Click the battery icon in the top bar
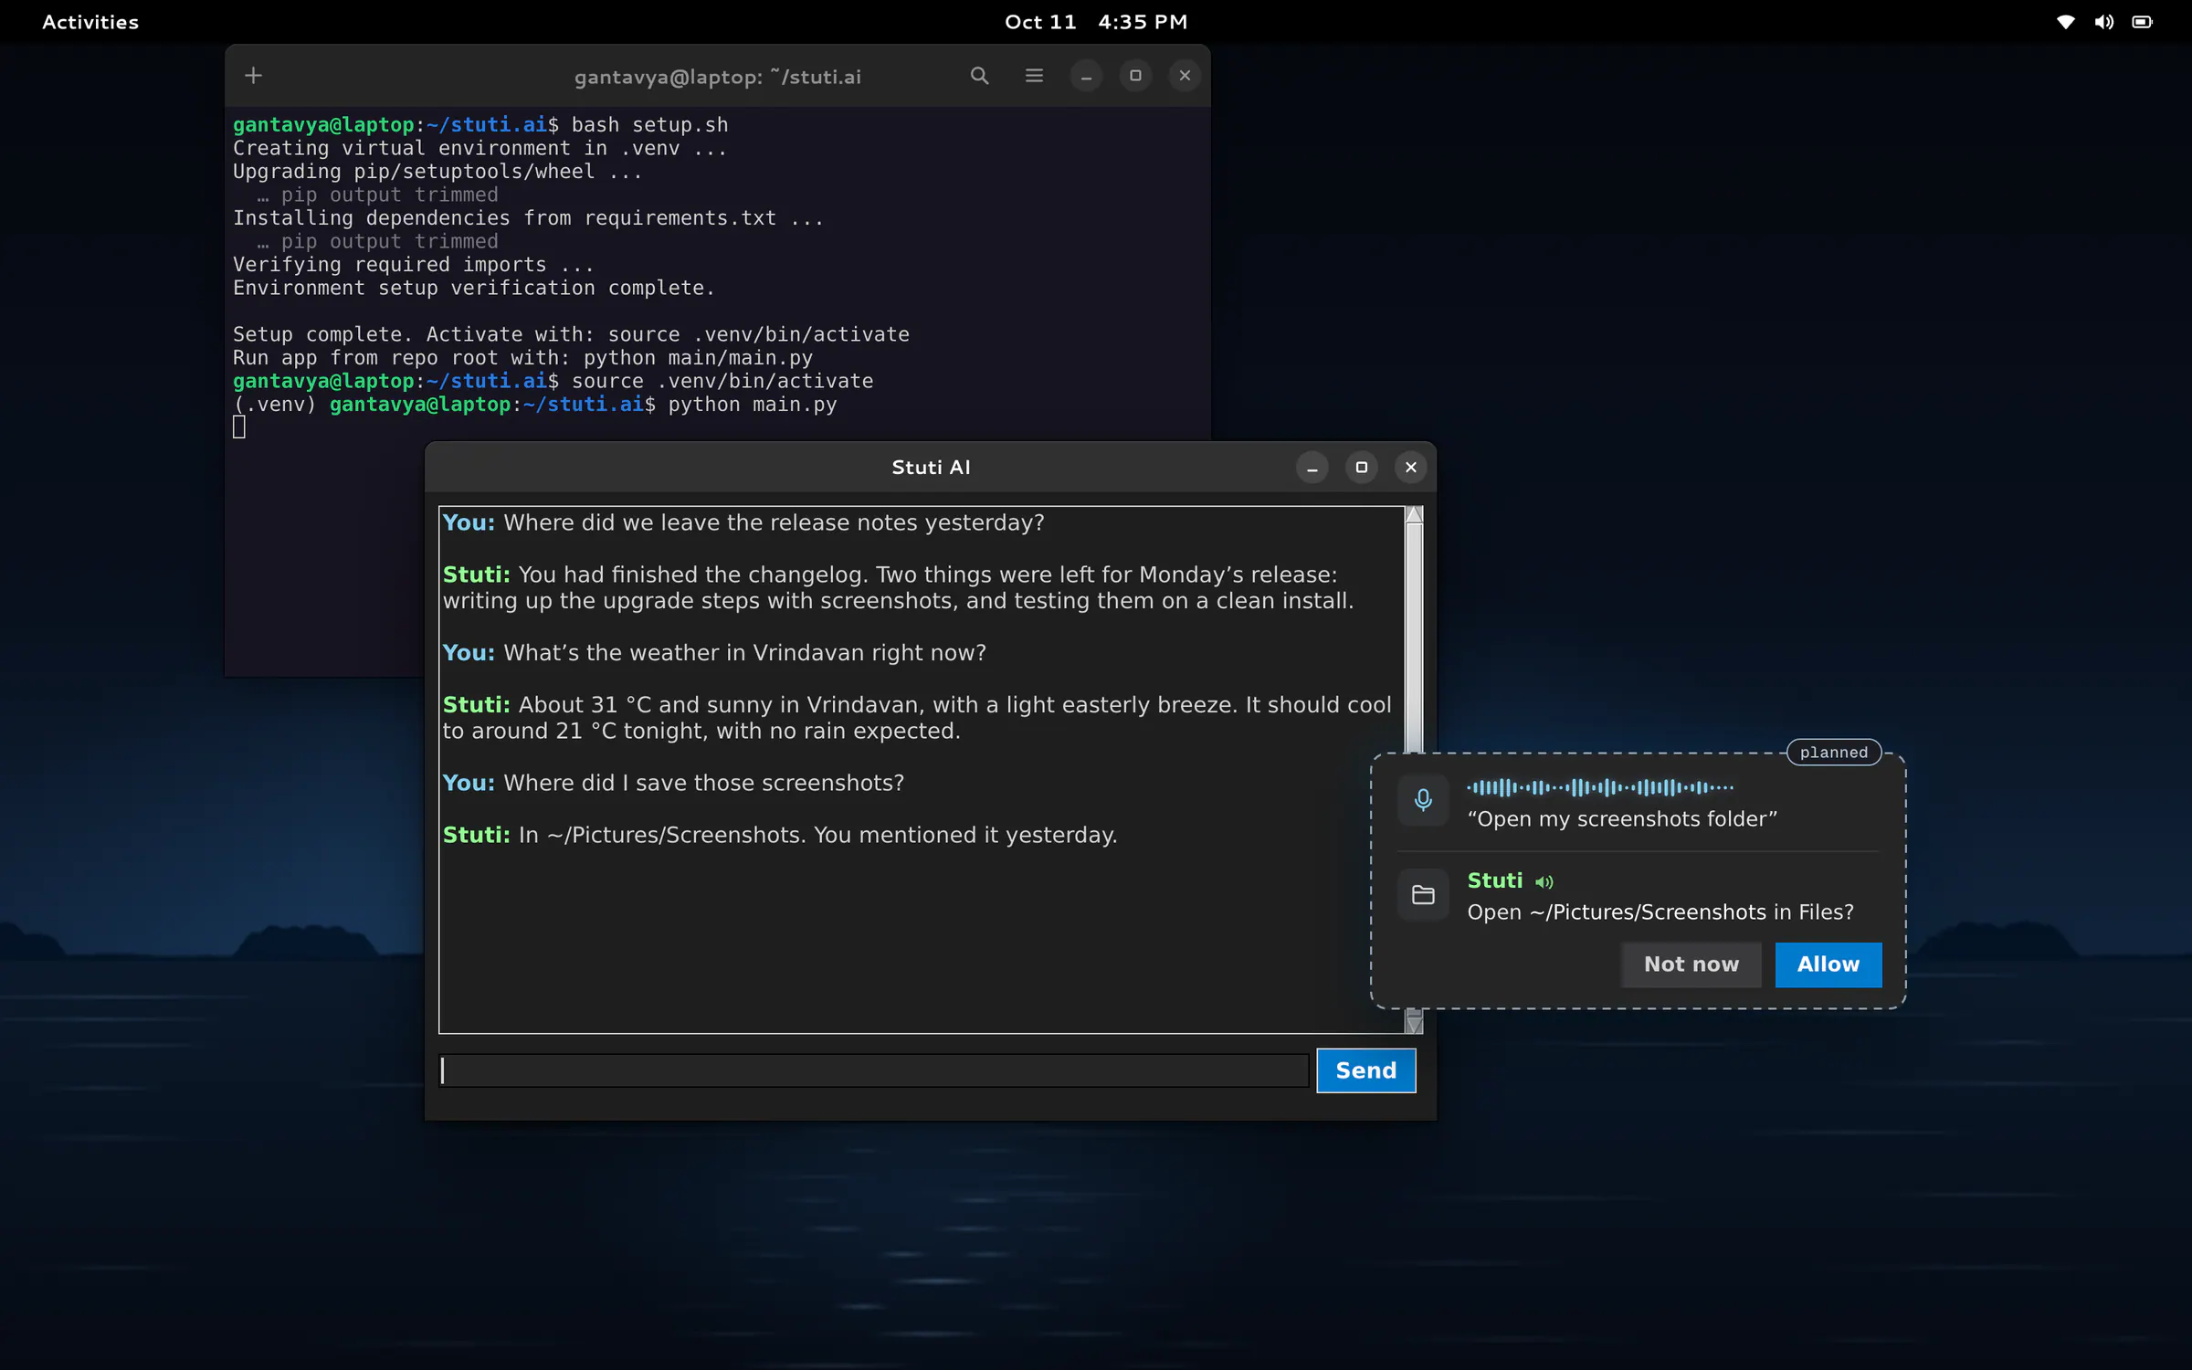The image size is (2192, 1370). click(x=2143, y=22)
